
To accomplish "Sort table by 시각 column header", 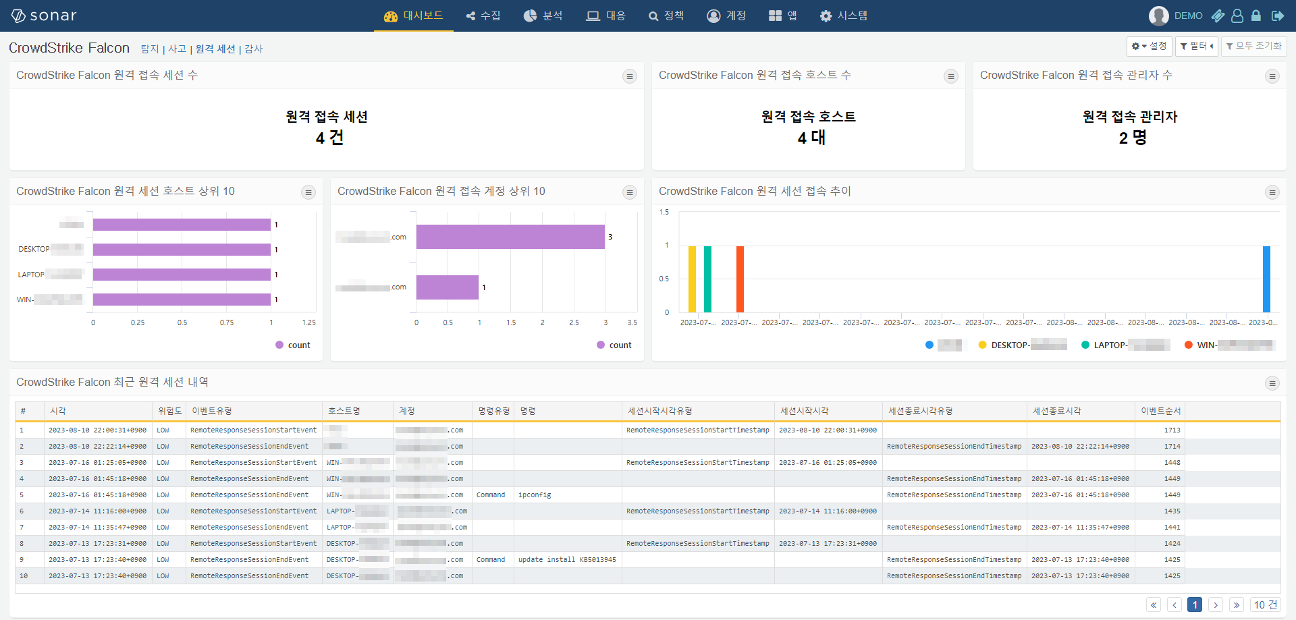I will coord(99,411).
